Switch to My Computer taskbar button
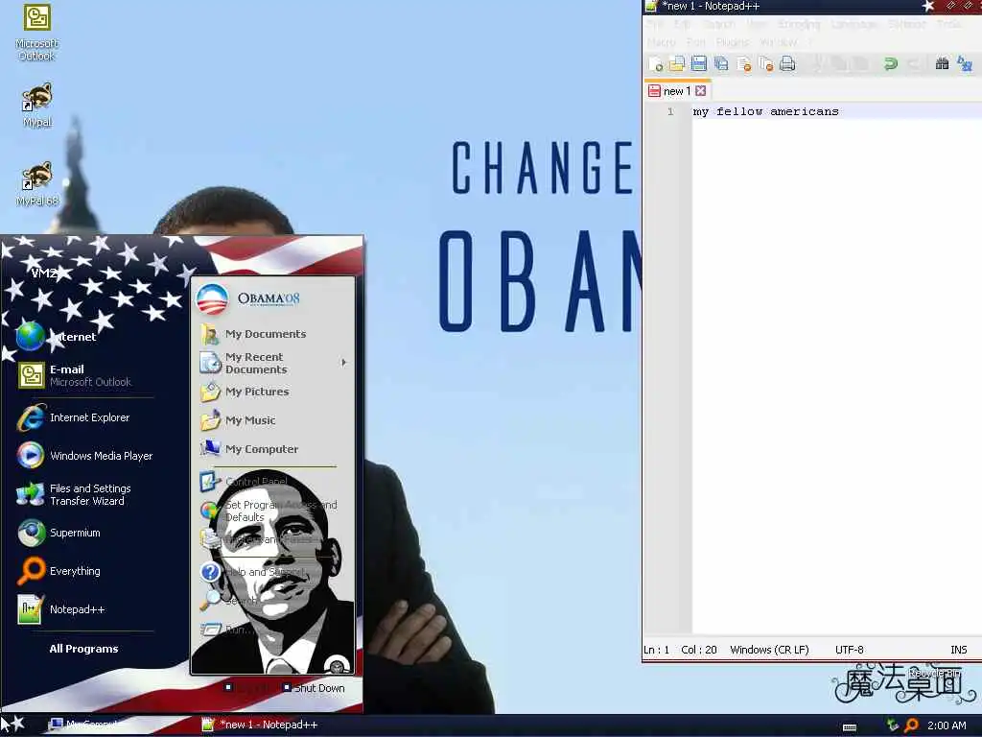982x737 pixels. [x=84, y=725]
